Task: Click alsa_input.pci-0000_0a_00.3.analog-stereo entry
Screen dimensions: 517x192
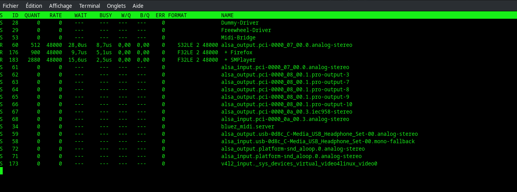Action: point(285,119)
